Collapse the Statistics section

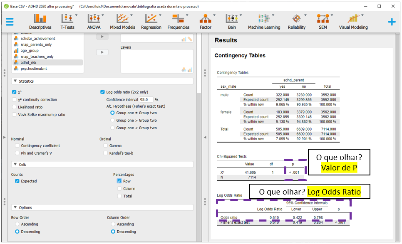(15, 81)
